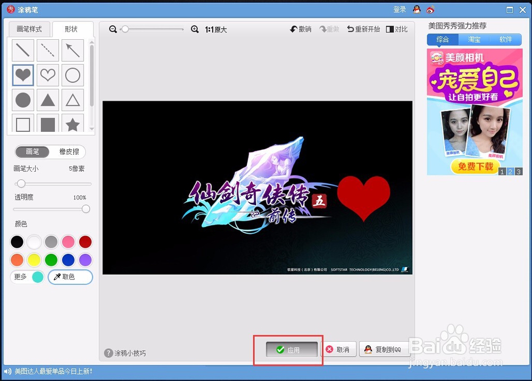
Task: Click the 透明度 opacity slider handle
Action: tap(86, 209)
